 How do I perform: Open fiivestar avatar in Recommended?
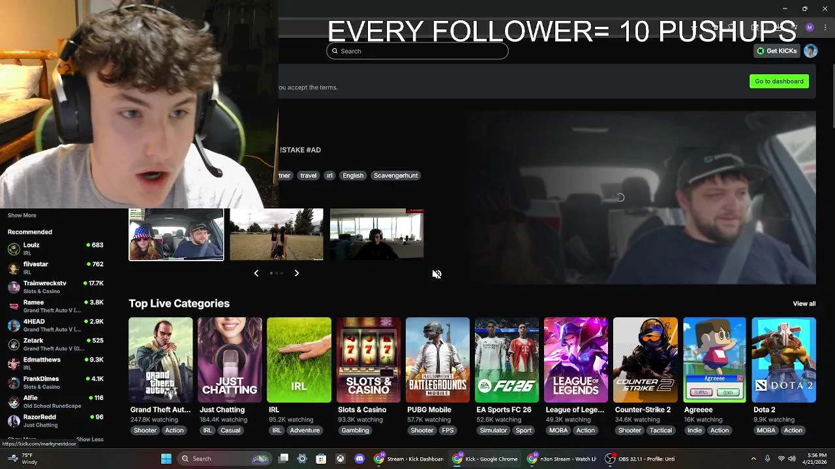pos(14,268)
